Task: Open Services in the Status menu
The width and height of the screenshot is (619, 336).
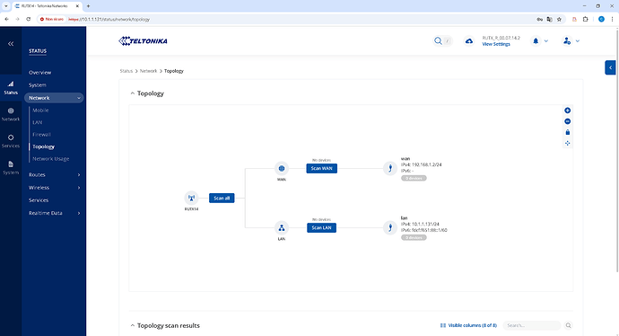Action: click(x=39, y=200)
